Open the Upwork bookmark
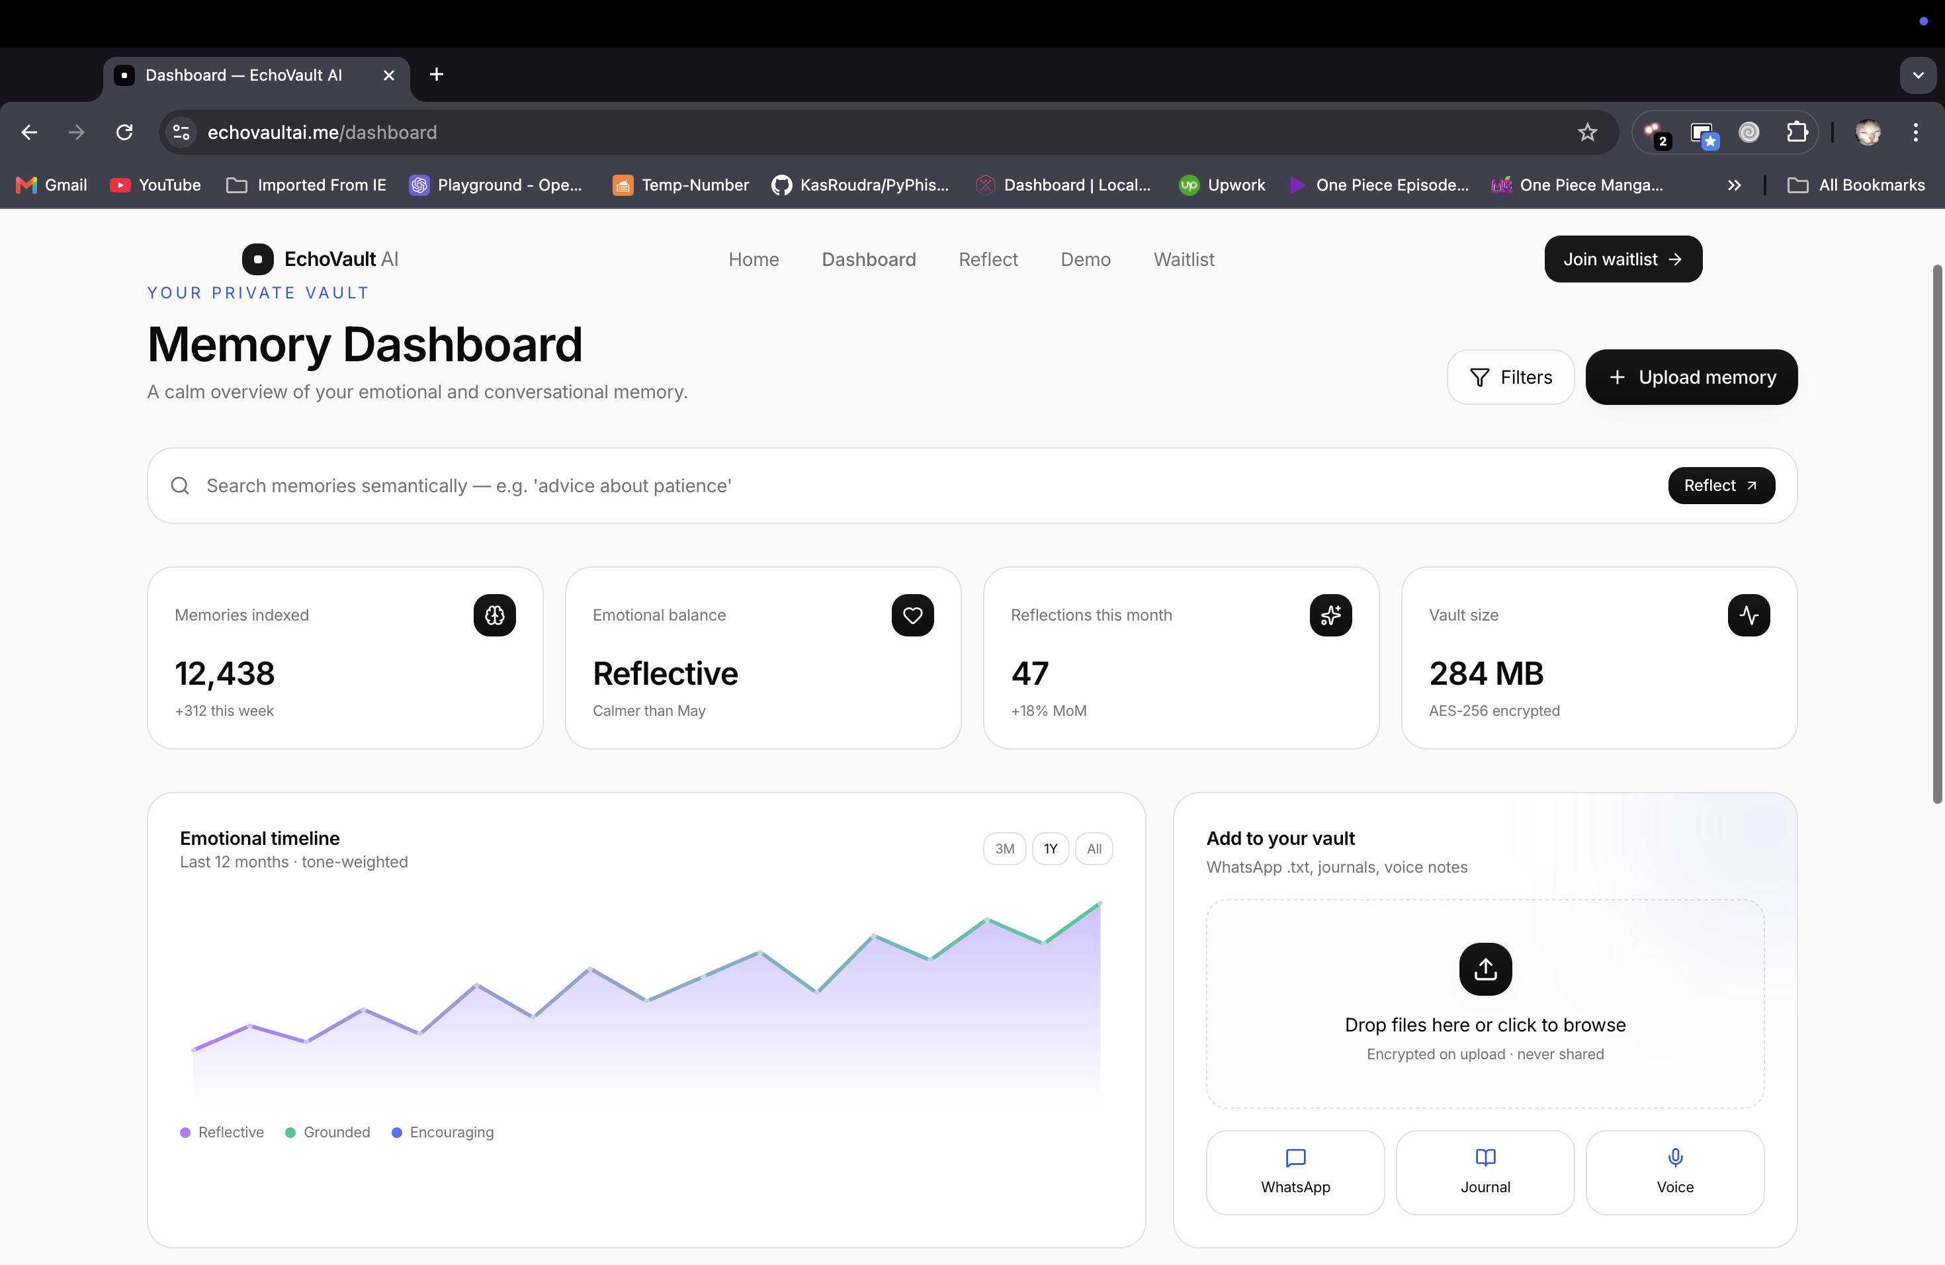Viewport: 1945px width, 1265px height. point(1222,185)
